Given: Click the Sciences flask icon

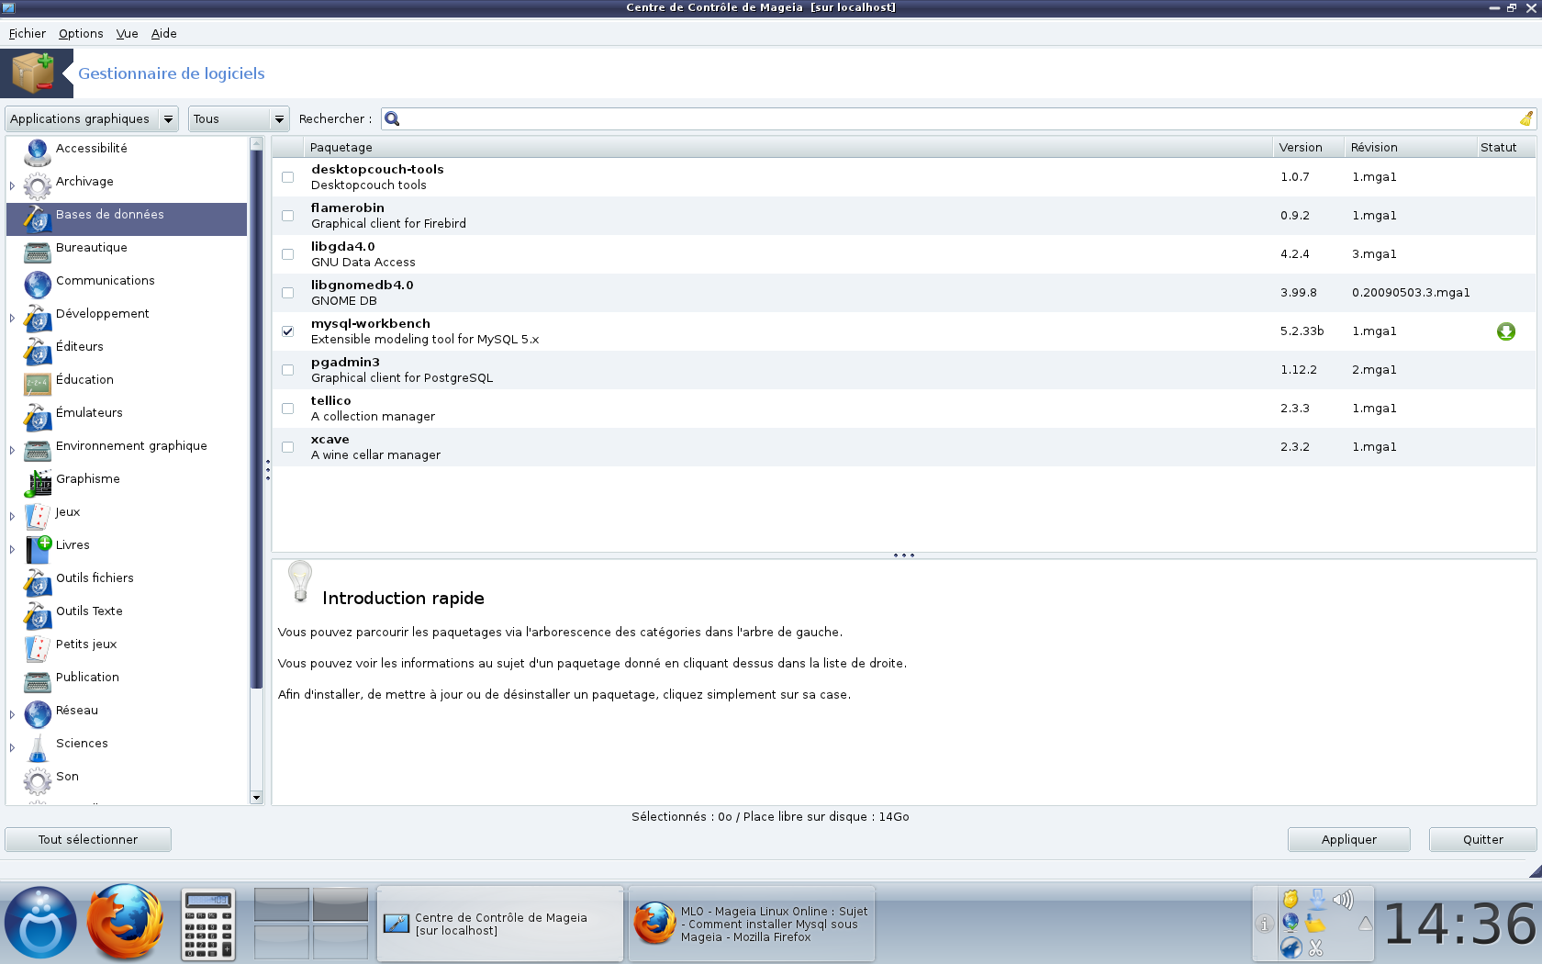Looking at the screenshot, I should click(x=38, y=747).
